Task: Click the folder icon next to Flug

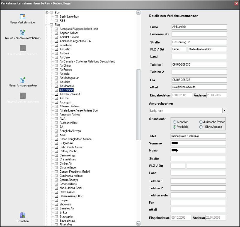Action: (x=52, y=25)
